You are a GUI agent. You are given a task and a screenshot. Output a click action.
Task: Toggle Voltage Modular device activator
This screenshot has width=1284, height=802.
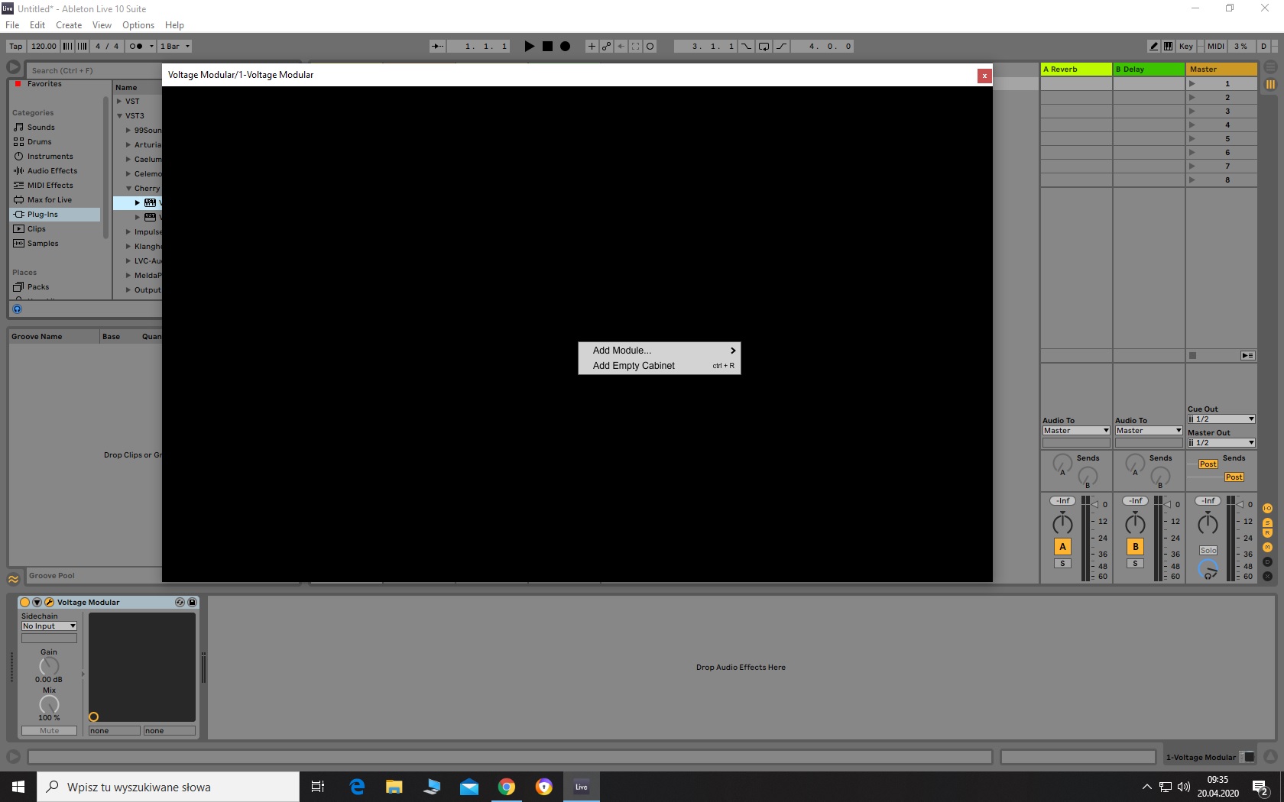pos(24,602)
